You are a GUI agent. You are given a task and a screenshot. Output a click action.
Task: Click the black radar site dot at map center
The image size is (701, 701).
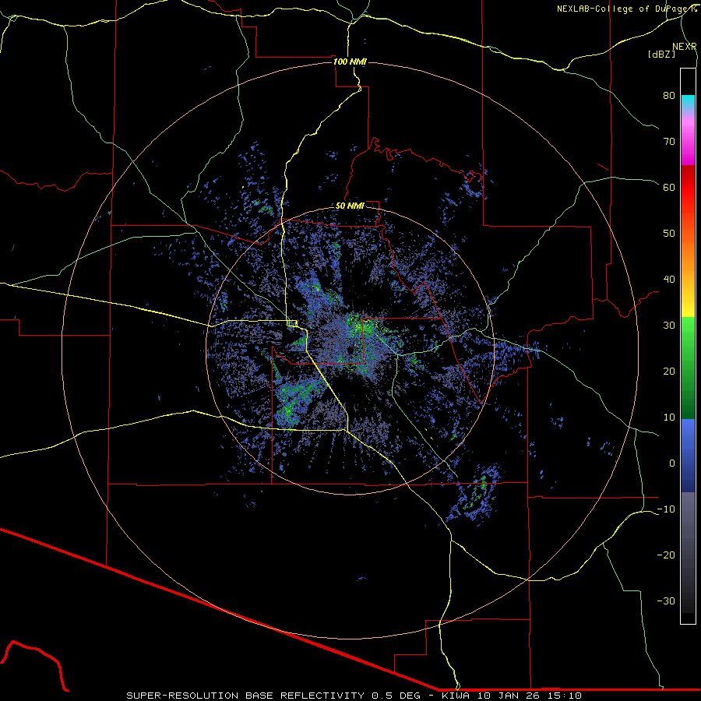coord(350,350)
